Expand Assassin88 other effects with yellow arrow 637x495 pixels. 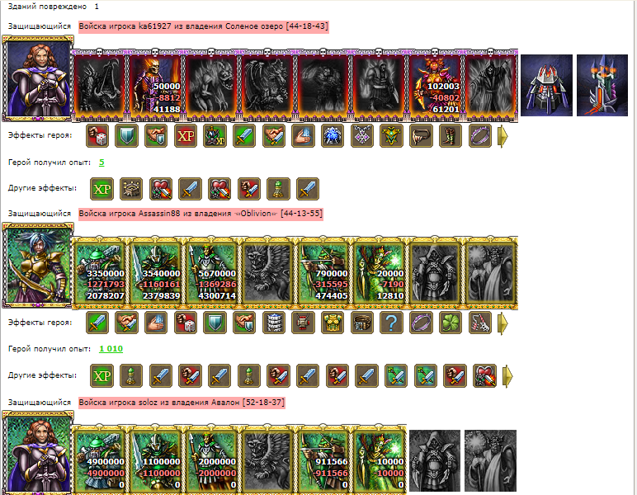(507, 376)
